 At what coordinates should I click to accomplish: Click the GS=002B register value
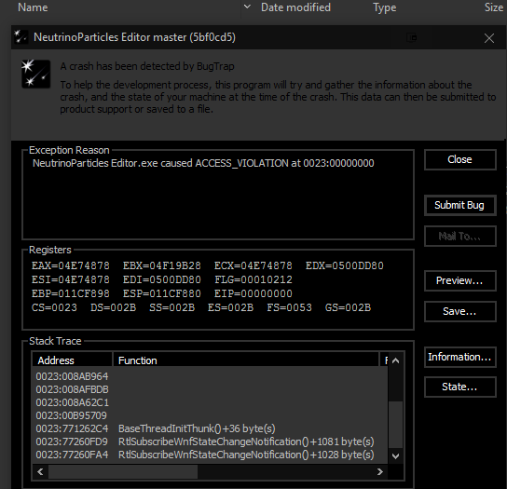click(348, 307)
